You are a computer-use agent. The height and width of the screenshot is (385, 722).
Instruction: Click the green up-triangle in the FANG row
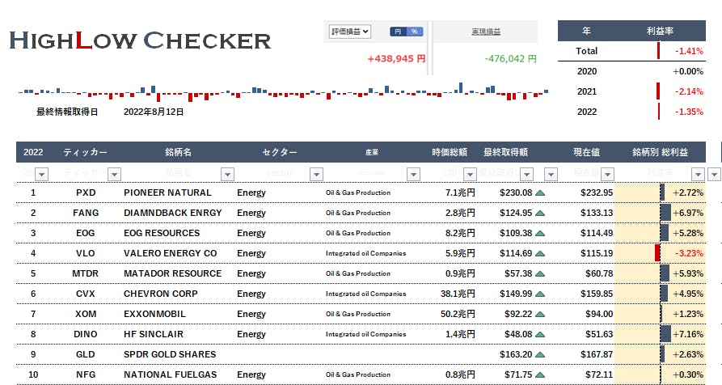click(x=540, y=214)
